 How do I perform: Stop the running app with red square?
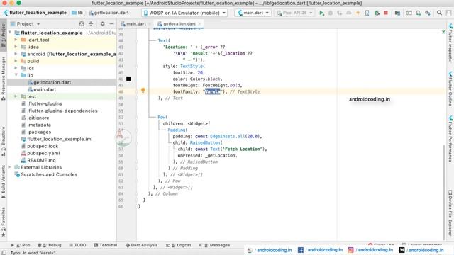click(x=386, y=13)
